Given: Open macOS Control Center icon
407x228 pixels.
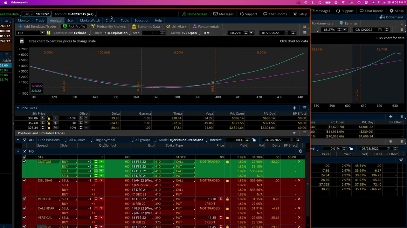Looking at the screenshot, I should 367,3.
